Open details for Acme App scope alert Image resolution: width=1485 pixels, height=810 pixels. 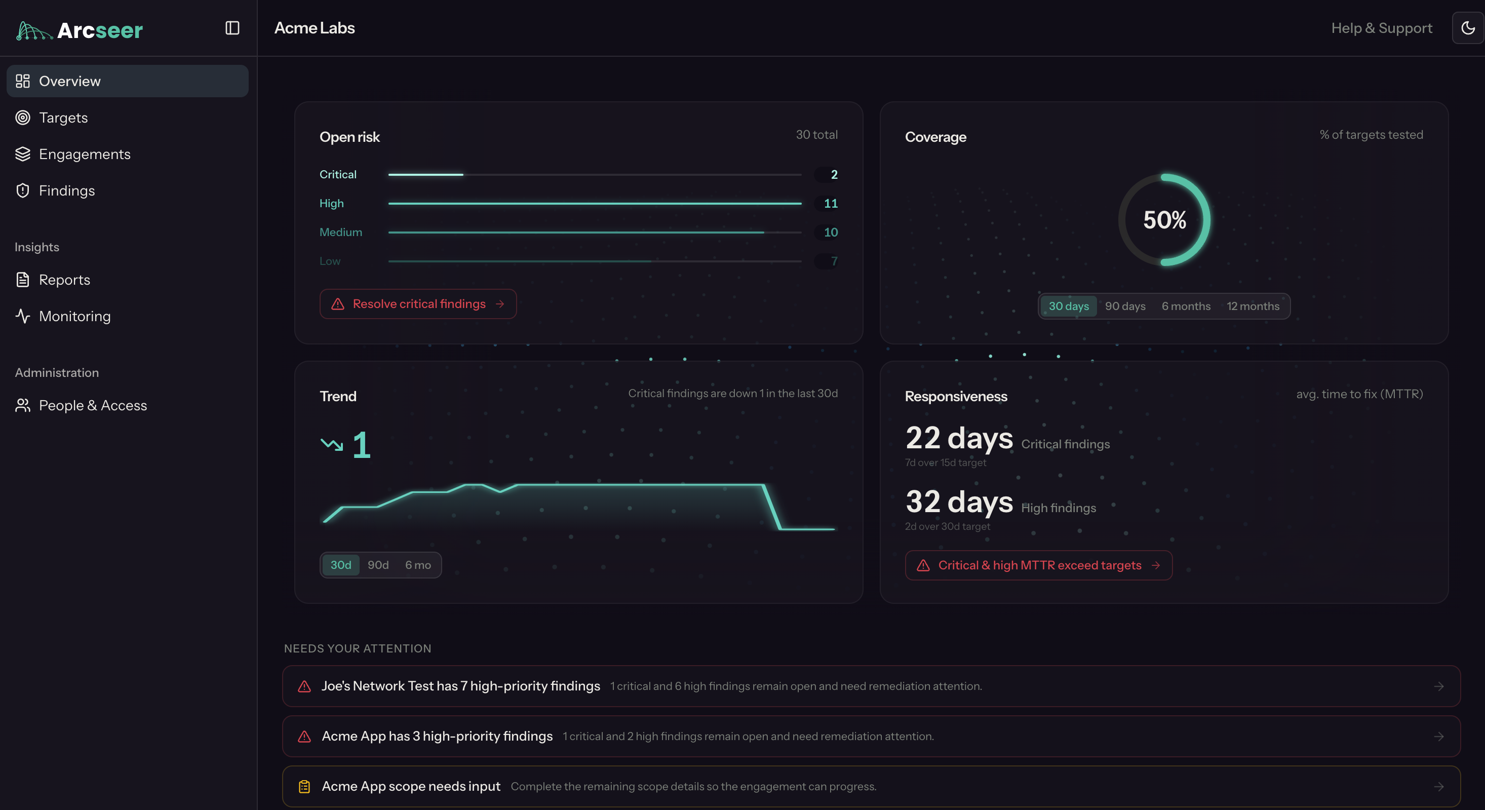pyautogui.click(x=865, y=786)
